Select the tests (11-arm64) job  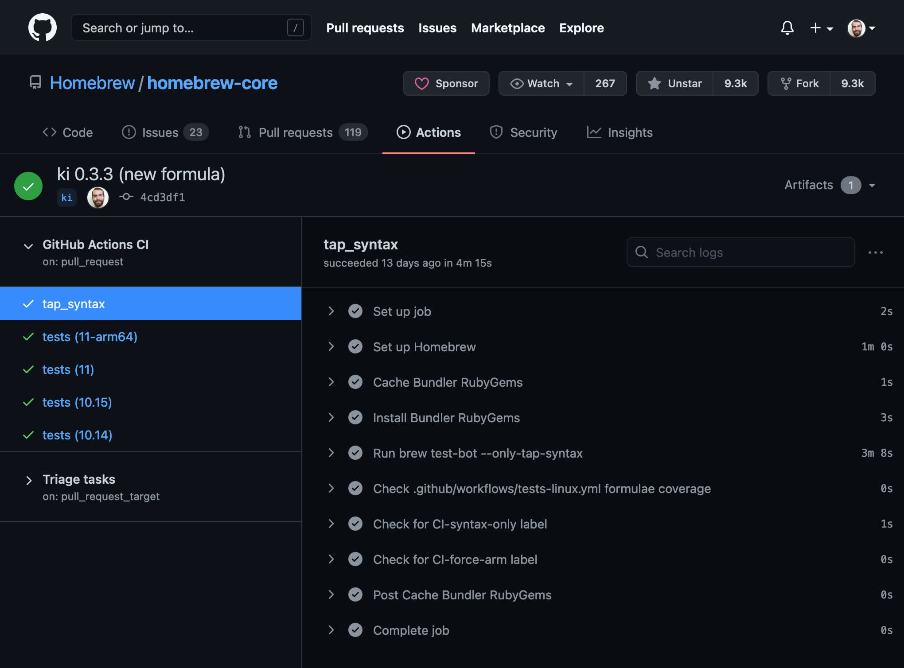[x=90, y=337]
